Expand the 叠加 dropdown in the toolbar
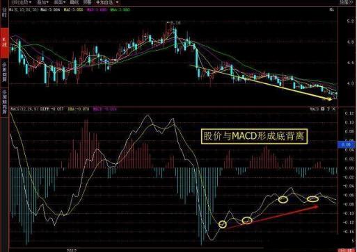 (x=43, y=2)
